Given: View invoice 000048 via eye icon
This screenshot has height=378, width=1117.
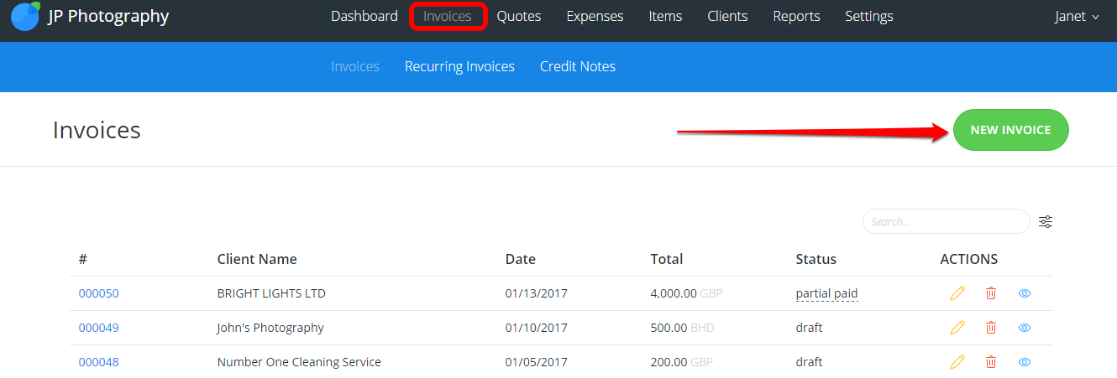Looking at the screenshot, I should [x=1025, y=362].
